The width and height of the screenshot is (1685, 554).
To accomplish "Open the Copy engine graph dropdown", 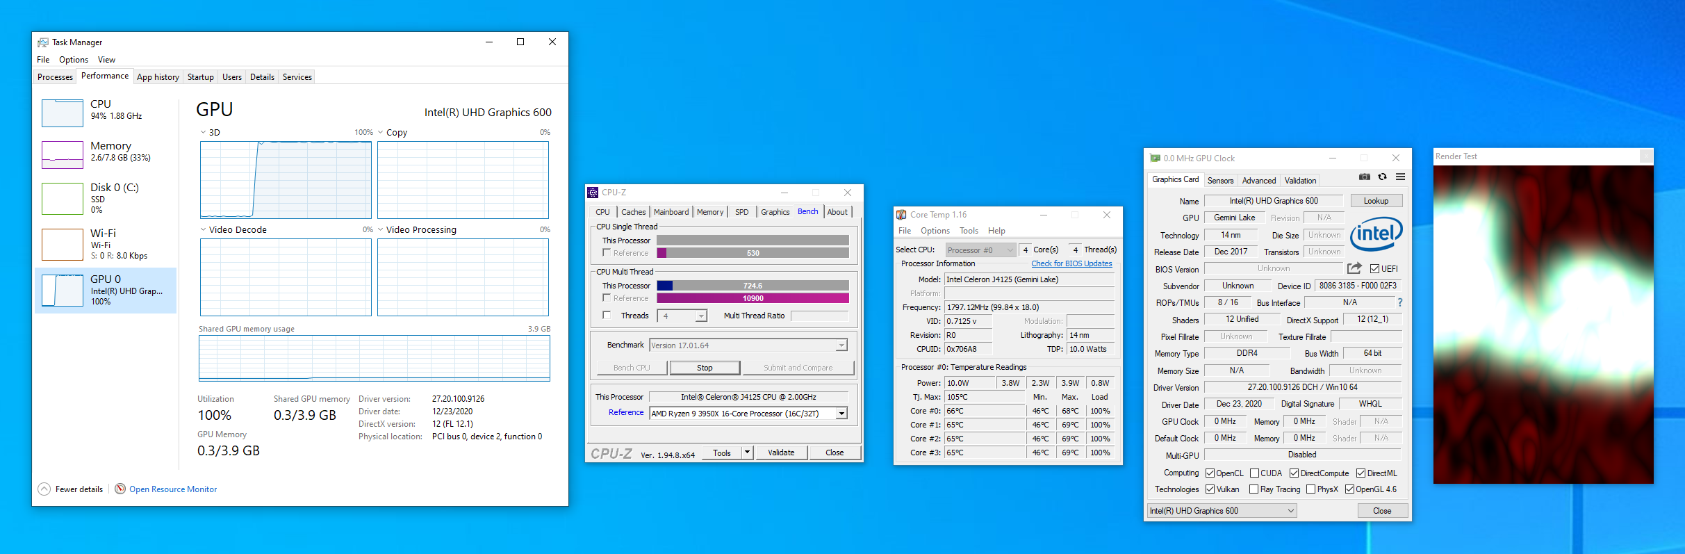I will click(381, 132).
